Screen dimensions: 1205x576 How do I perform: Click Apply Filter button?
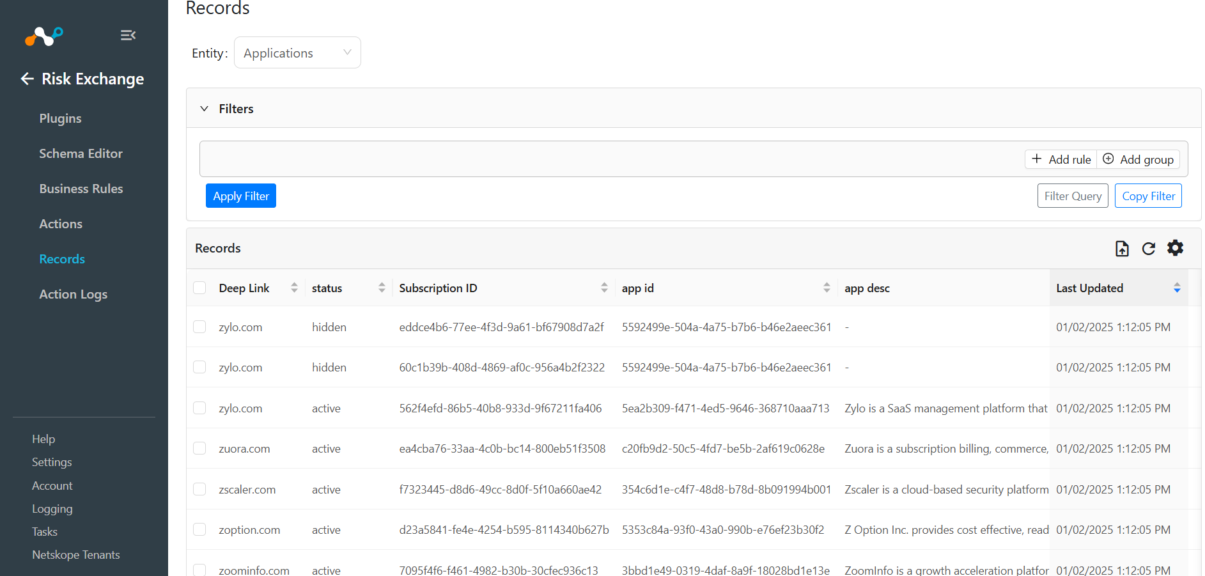coord(241,196)
